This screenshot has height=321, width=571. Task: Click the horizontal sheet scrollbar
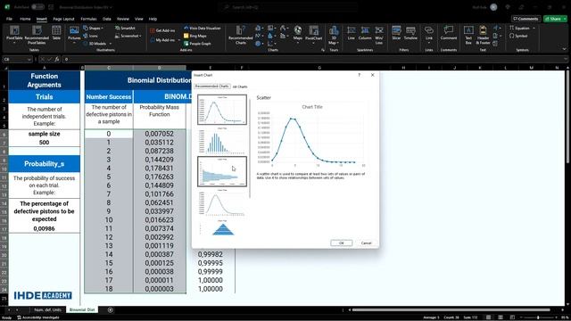[451, 310]
